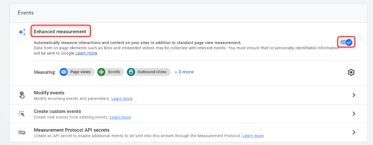This screenshot has width=373, height=145.
Task: Click the Enhanced measurement sparkle icon
Action: click(x=22, y=32)
